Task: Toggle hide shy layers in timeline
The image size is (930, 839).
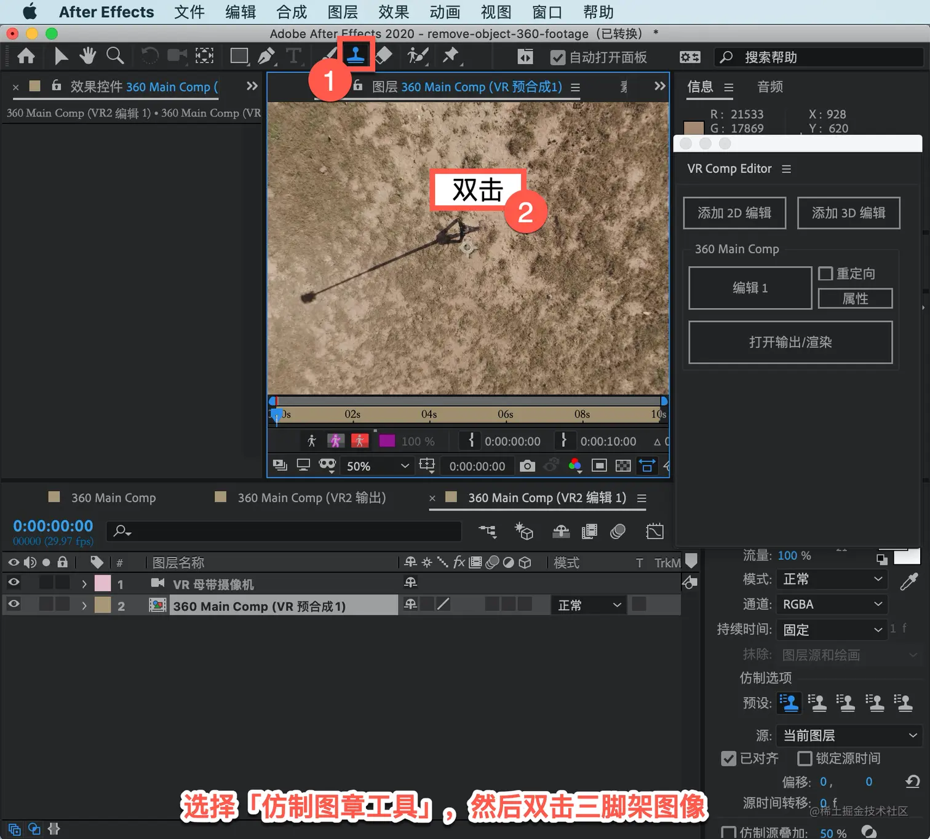Action: click(561, 532)
